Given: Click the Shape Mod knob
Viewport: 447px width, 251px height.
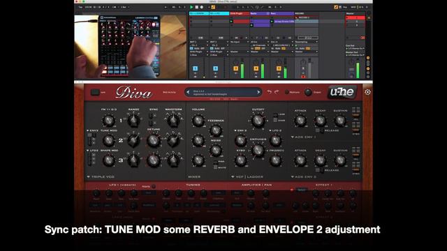Looking at the screenshot, I should 109,160.
